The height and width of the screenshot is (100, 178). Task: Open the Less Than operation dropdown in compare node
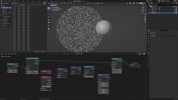tap(89, 71)
